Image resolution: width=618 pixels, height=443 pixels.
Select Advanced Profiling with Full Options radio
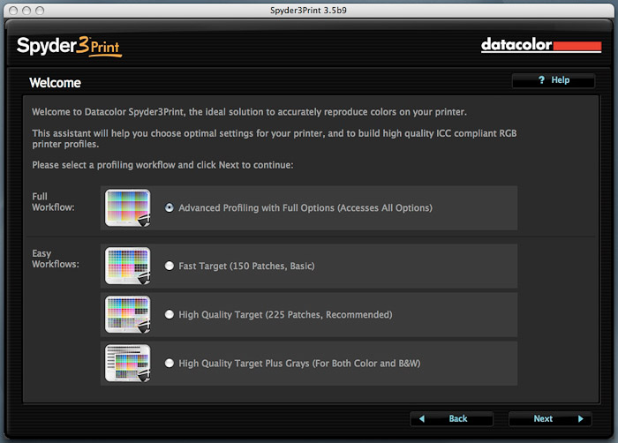point(170,208)
